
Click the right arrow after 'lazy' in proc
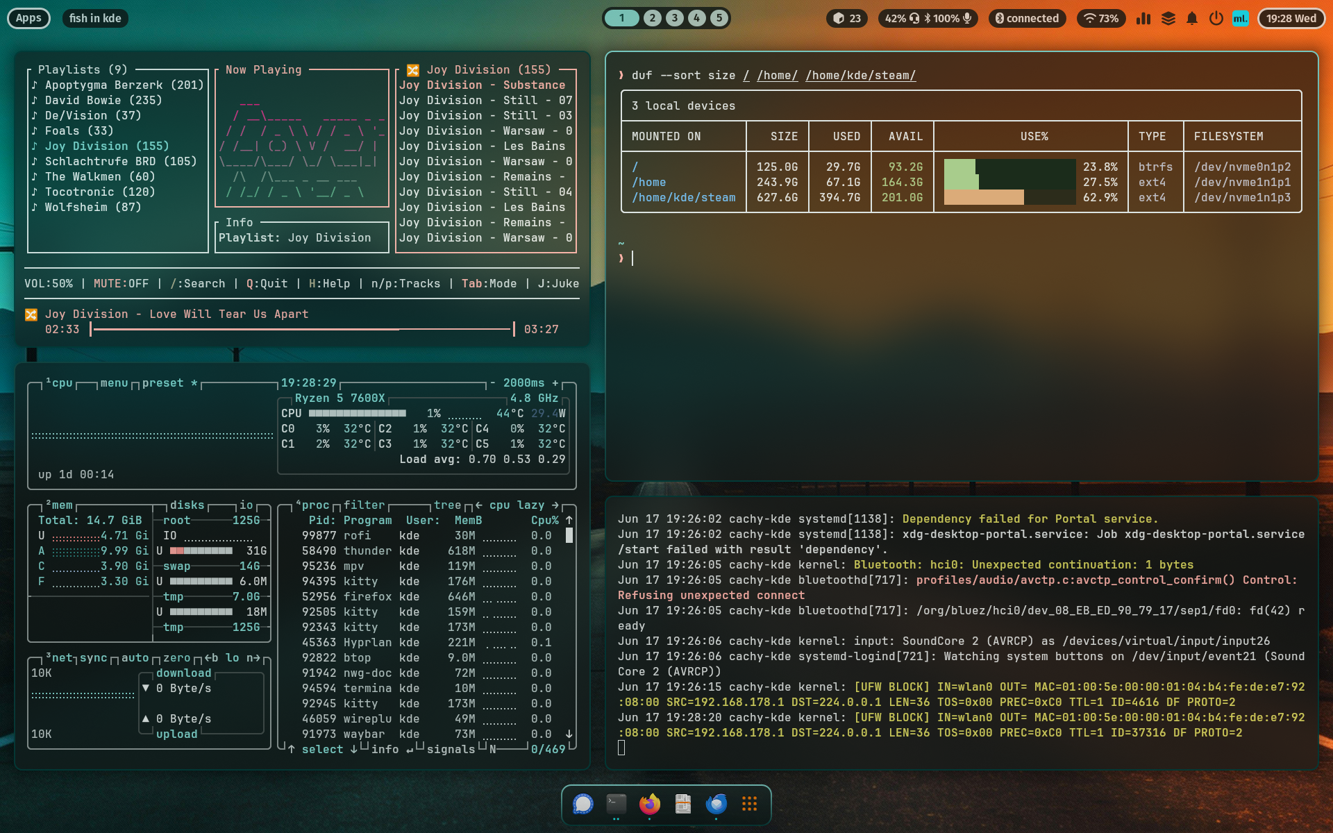pyautogui.click(x=555, y=505)
